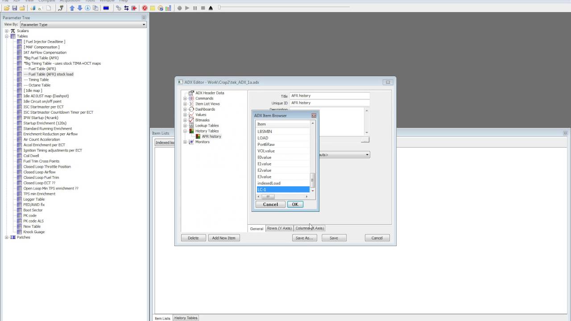571x321 pixels.
Task: Expand the Lookup Tables node
Action: tap(185, 125)
